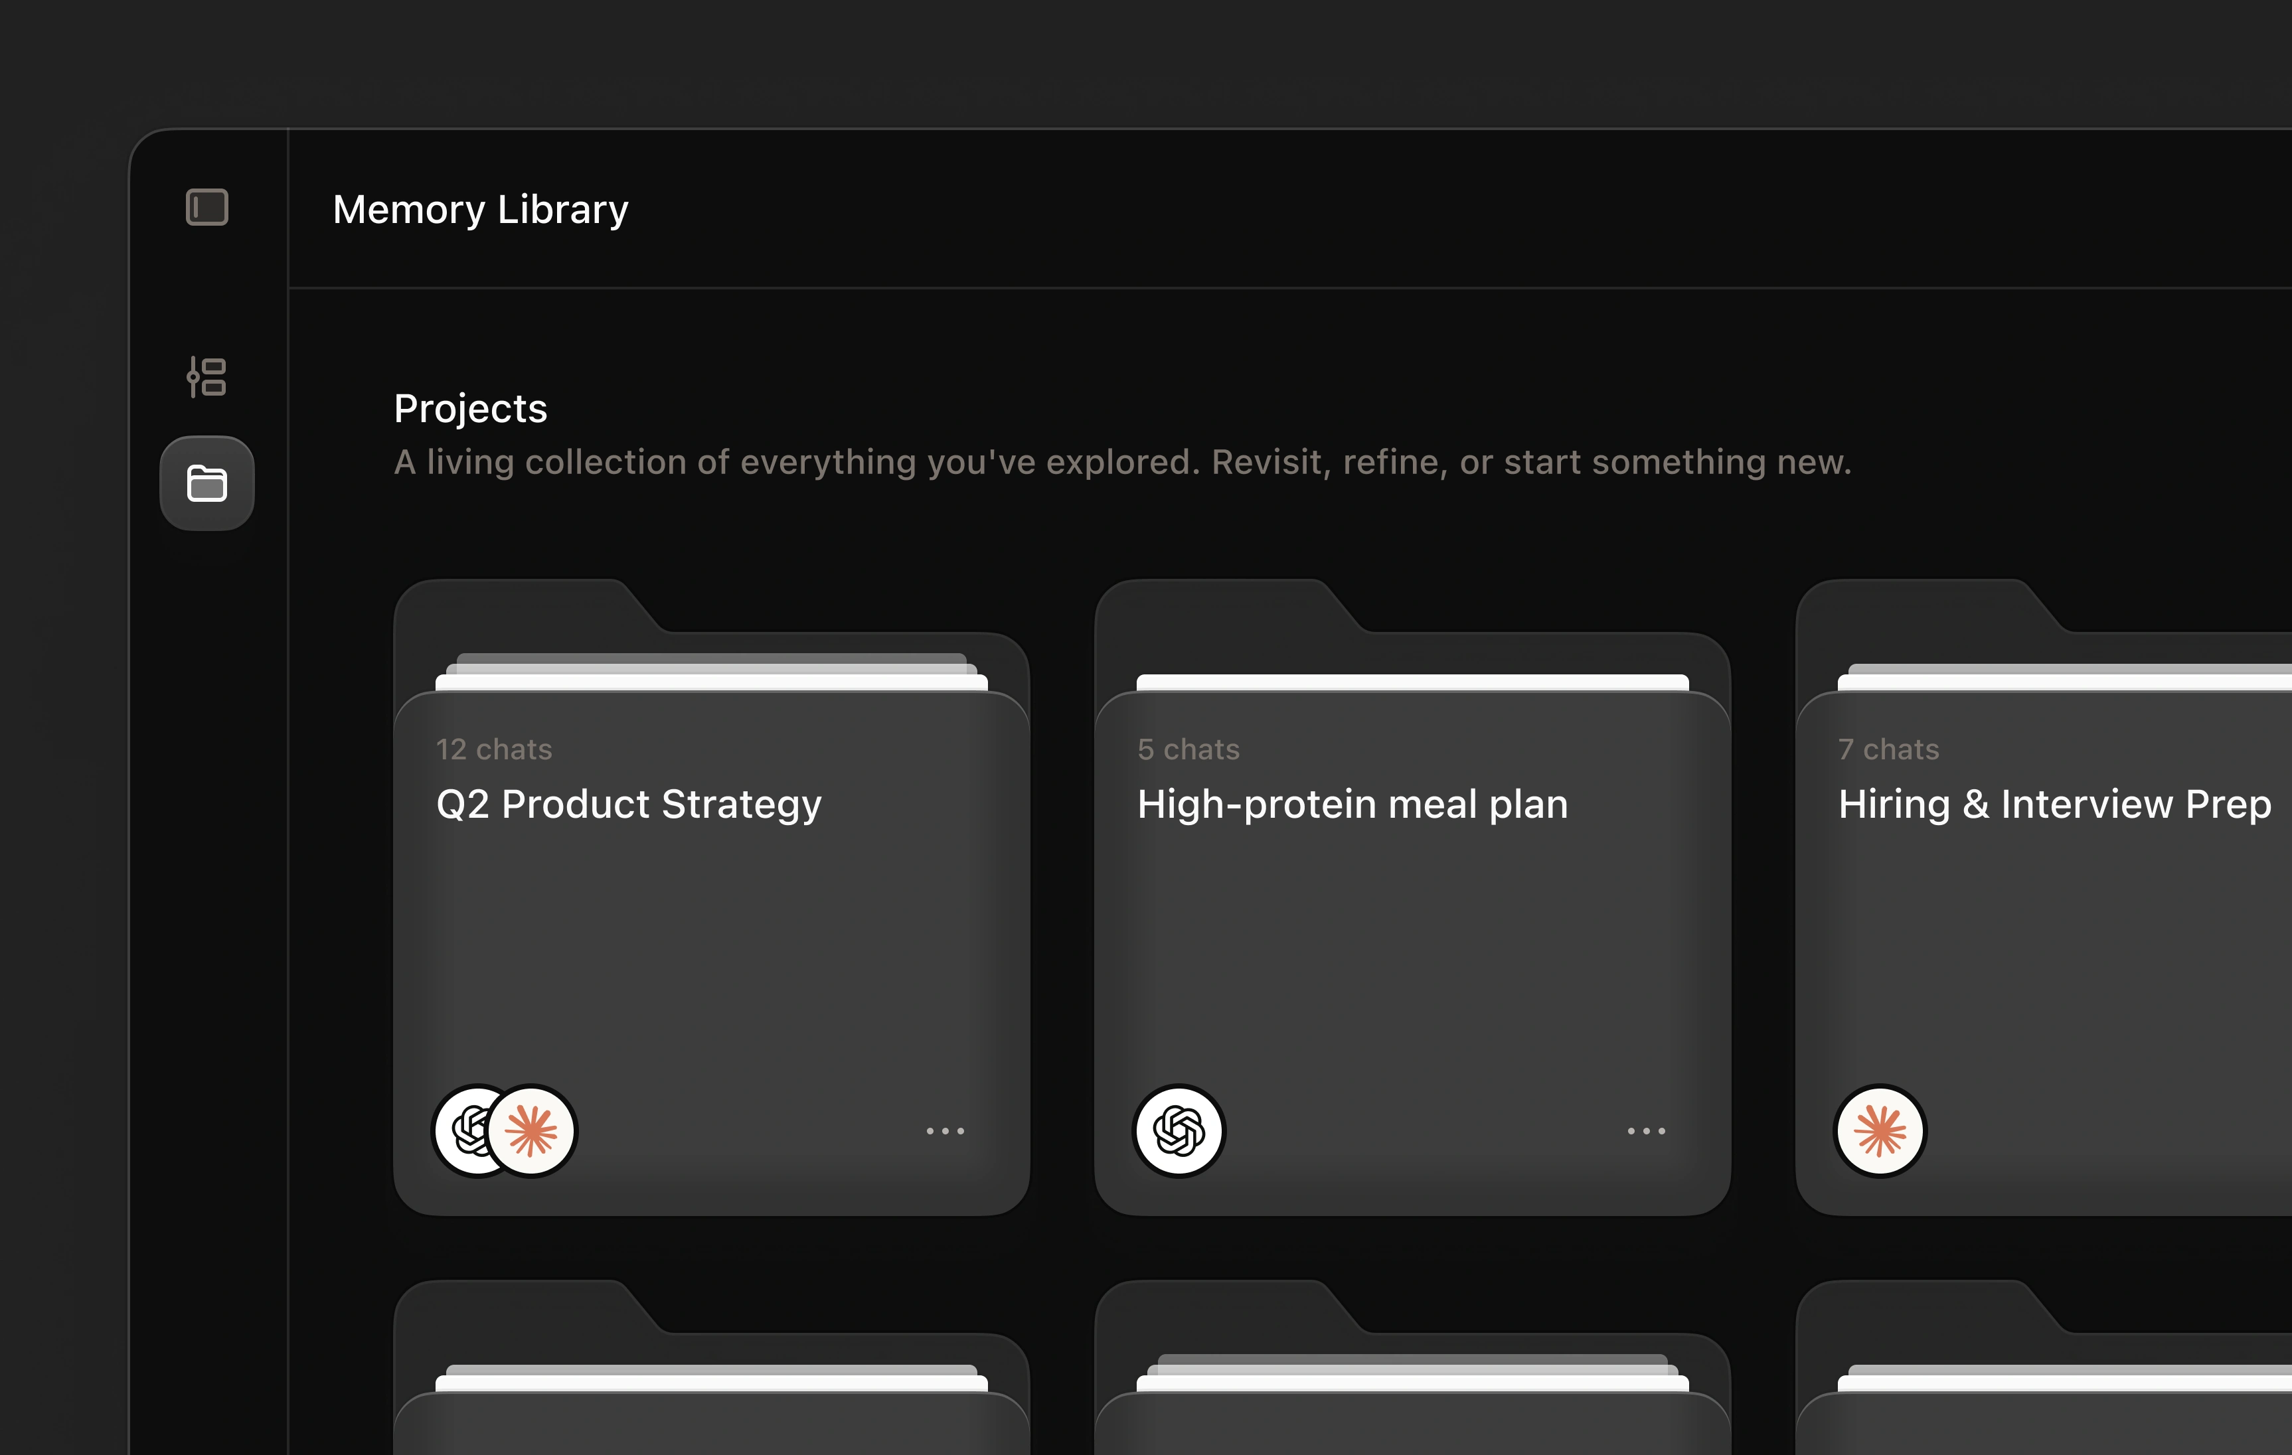Click ChatGPT logo on High-protein meal plan
Screen dimensions: 2292x1455
[1179, 1130]
